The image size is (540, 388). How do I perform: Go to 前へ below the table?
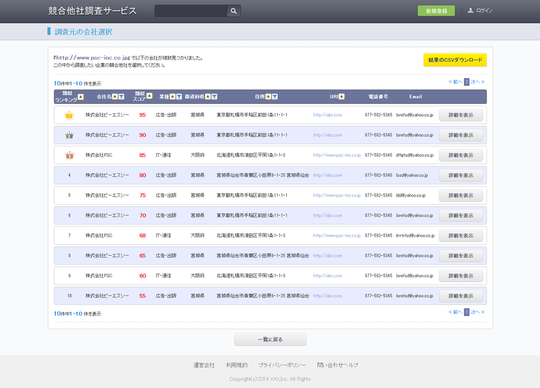[455, 312]
